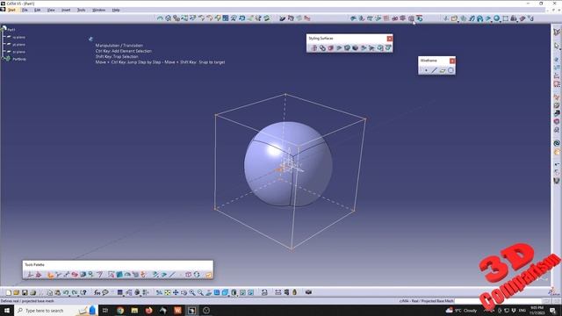Click the Save icon

25,292
